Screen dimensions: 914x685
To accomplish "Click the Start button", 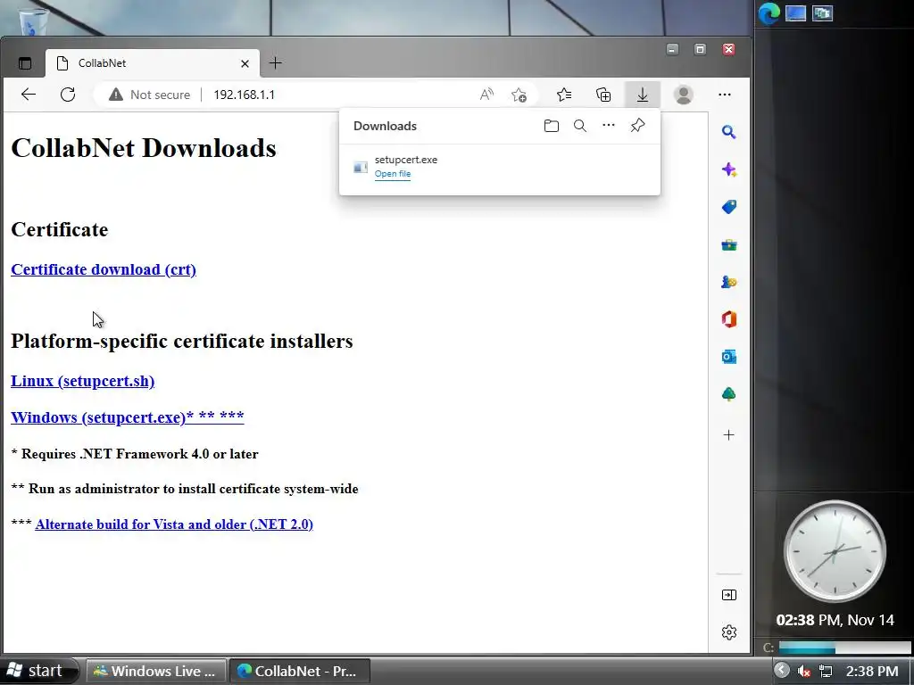I will 38,671.
